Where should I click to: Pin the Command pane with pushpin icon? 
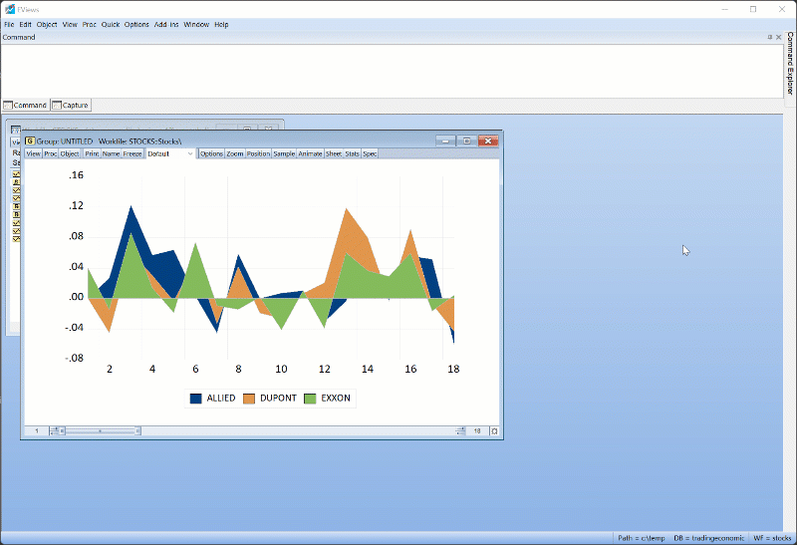[770, 37]
